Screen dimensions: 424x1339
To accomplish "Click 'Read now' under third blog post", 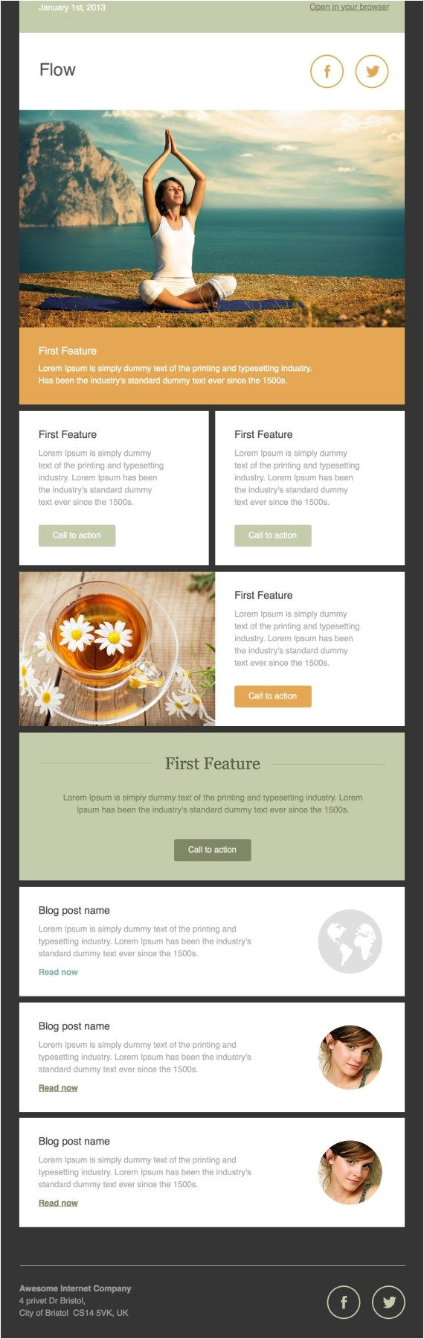I will pos(58,1203).
